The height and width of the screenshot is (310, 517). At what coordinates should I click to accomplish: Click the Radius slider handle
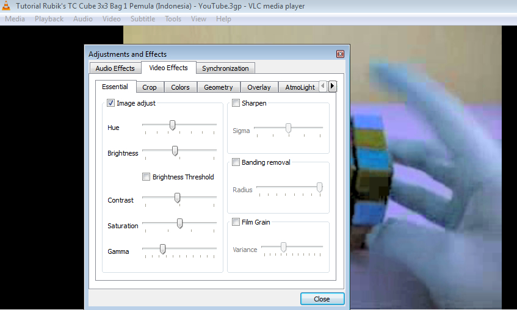tap(319, 188)
